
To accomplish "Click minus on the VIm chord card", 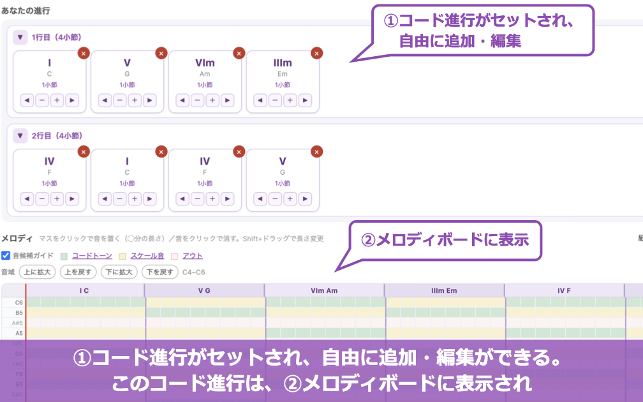I will 197,101.
